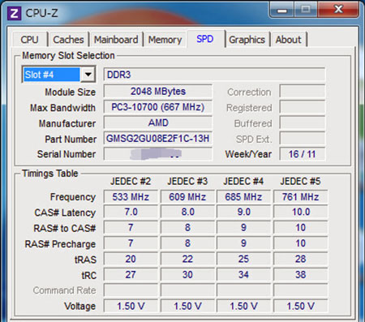This screenshot has width=365, height=322.
Task: Click the empty Registered field
Action: [x=302, y=107]
